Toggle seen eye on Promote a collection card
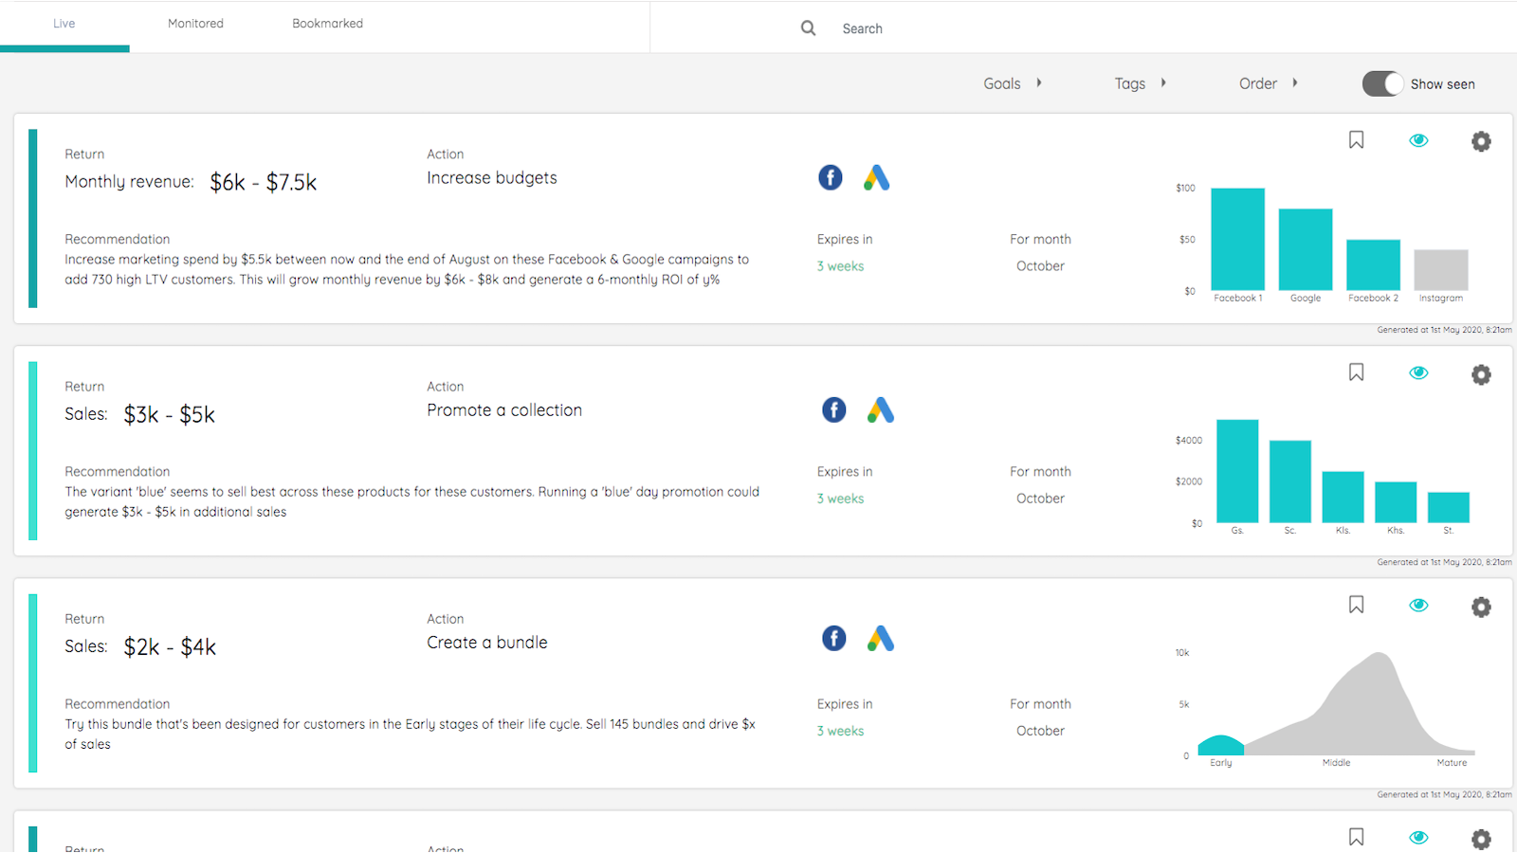 point(1418,372)
